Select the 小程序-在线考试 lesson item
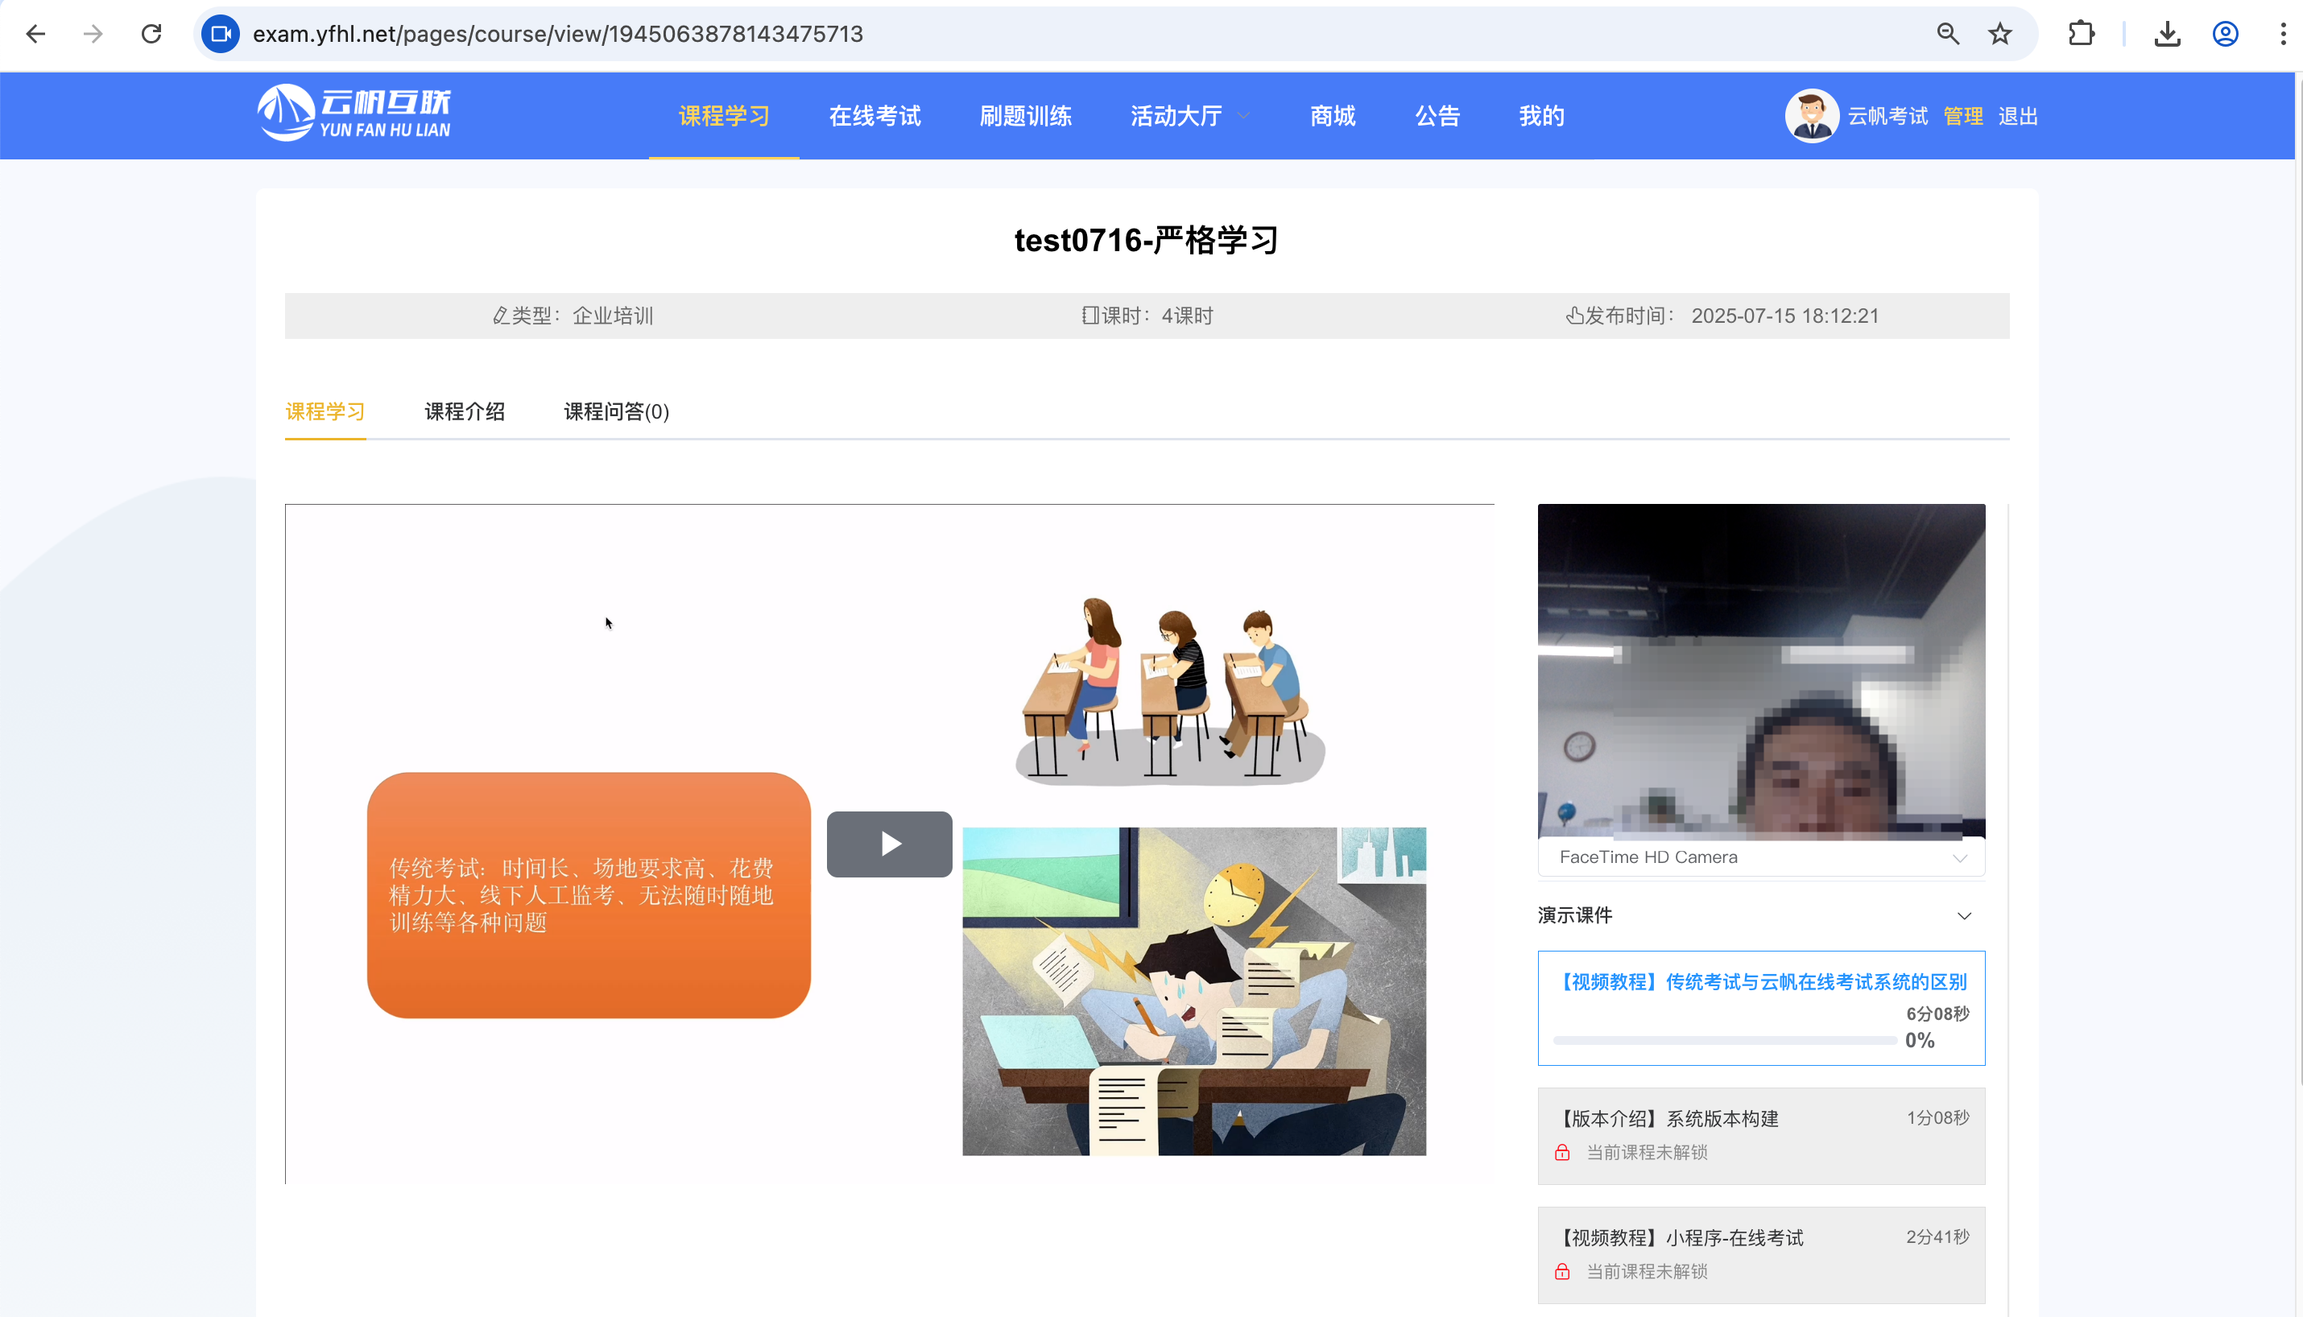The width and height of the screenshot is (2303, 1317). point(1761,1254)
